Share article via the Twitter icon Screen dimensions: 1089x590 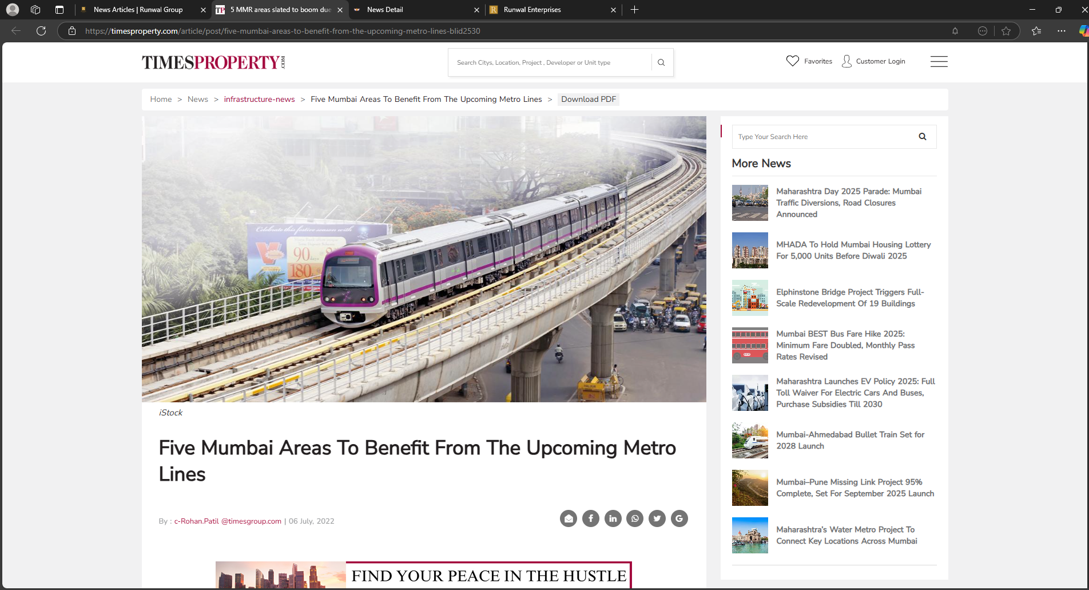[x=657, y=518]
